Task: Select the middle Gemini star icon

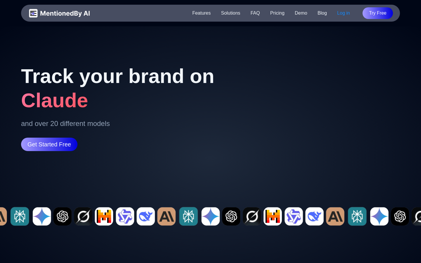Action: 210,217
